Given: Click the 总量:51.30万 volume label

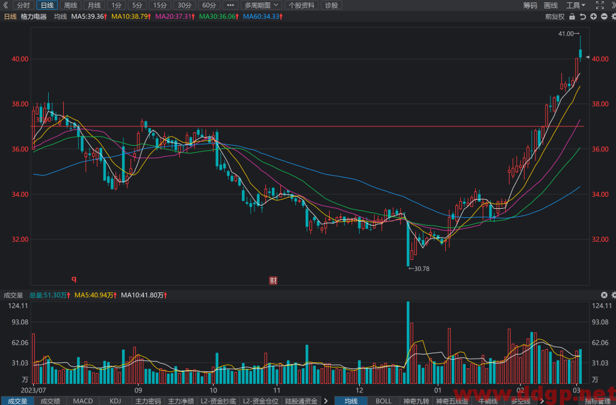Looking at the screenshot, I should point(50,295).
